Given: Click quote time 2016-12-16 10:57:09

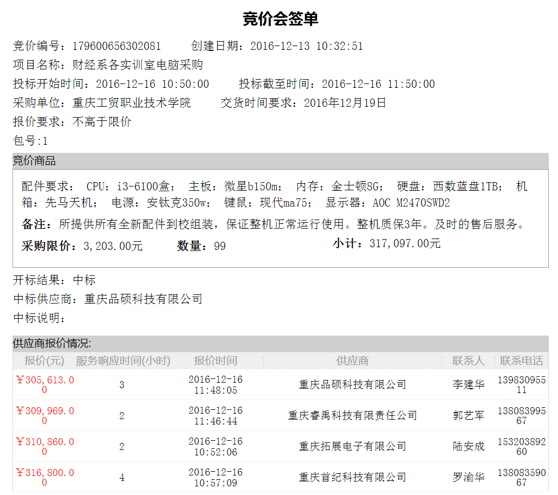Looking at the screenshot, I should [216, 478].
